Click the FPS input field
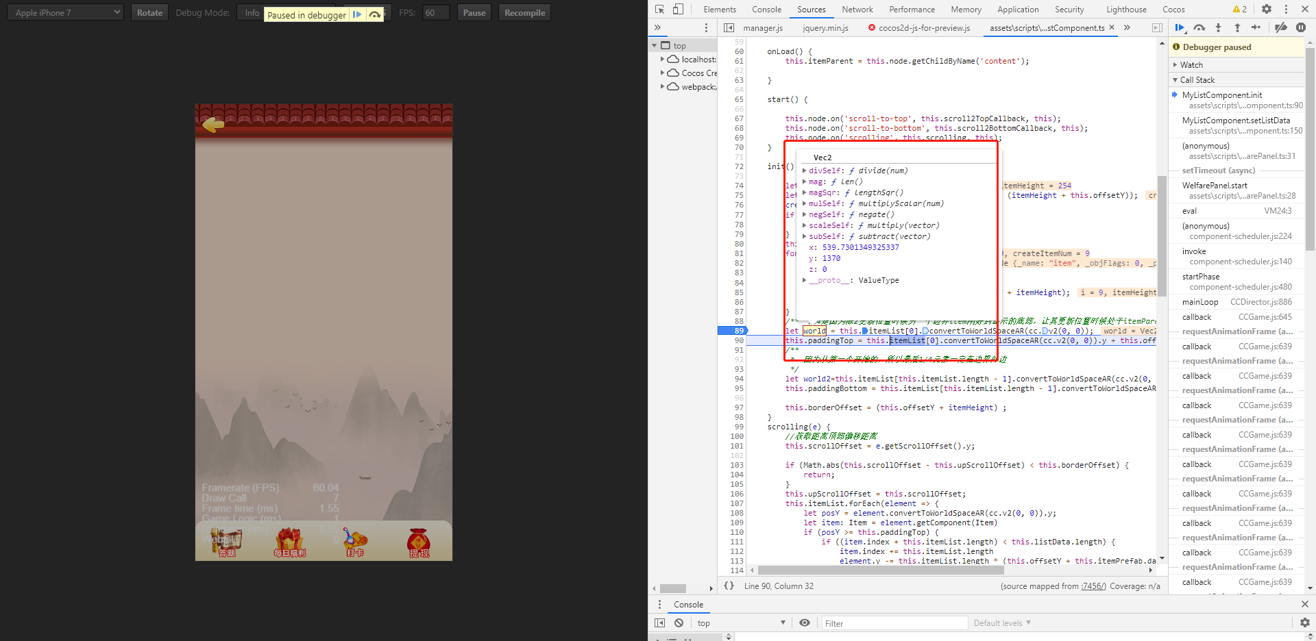The height and width of the screenshot is (641, 1316). tap(436, 12)
